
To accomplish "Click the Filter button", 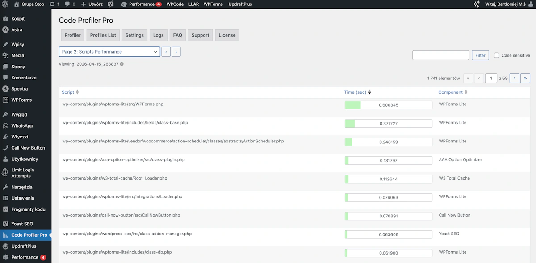I will tap(480, 55).
